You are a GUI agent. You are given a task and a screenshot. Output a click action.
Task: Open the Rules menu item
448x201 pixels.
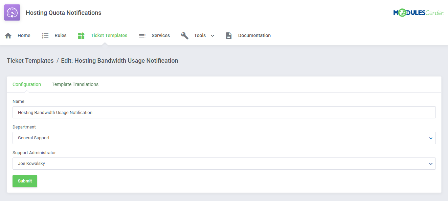click(x=60, y=35)
